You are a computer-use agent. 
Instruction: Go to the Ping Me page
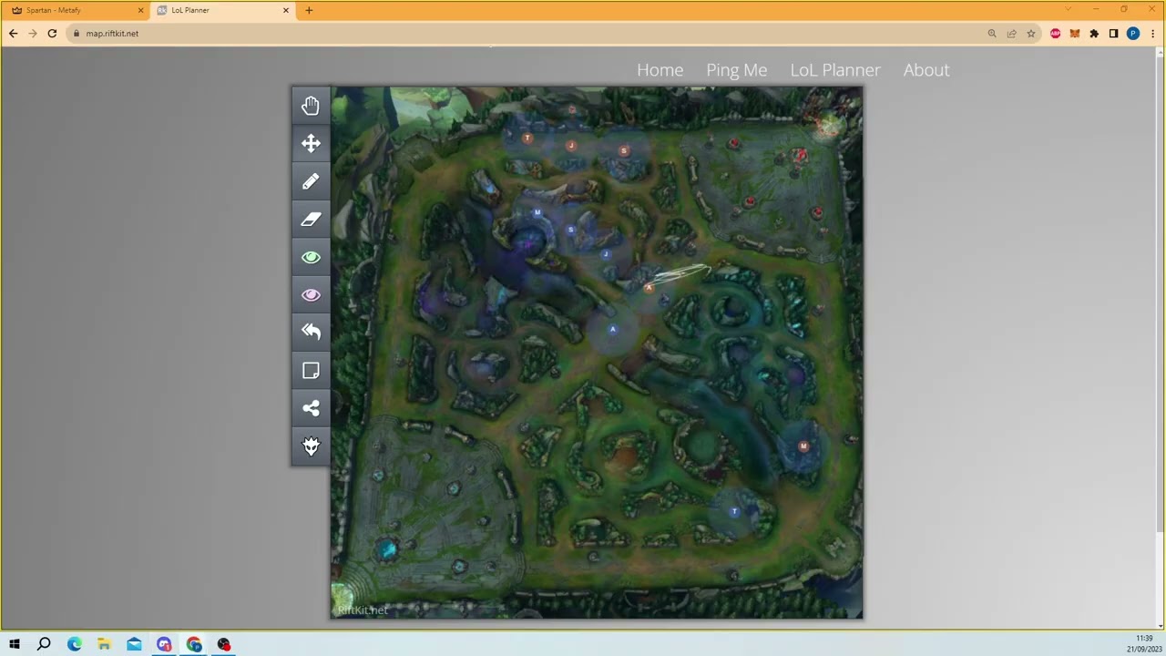(x=736, y=70)
